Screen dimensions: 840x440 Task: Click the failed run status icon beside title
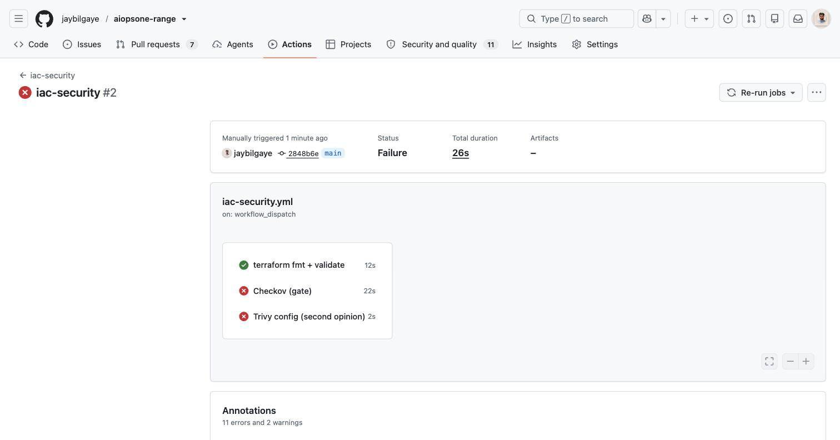25,92
